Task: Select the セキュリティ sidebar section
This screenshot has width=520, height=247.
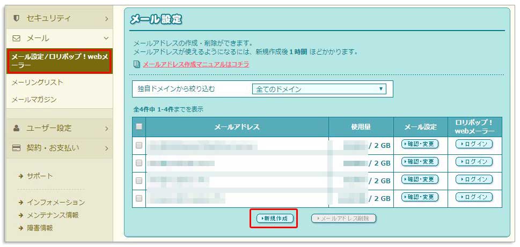Action: [60, 19]
